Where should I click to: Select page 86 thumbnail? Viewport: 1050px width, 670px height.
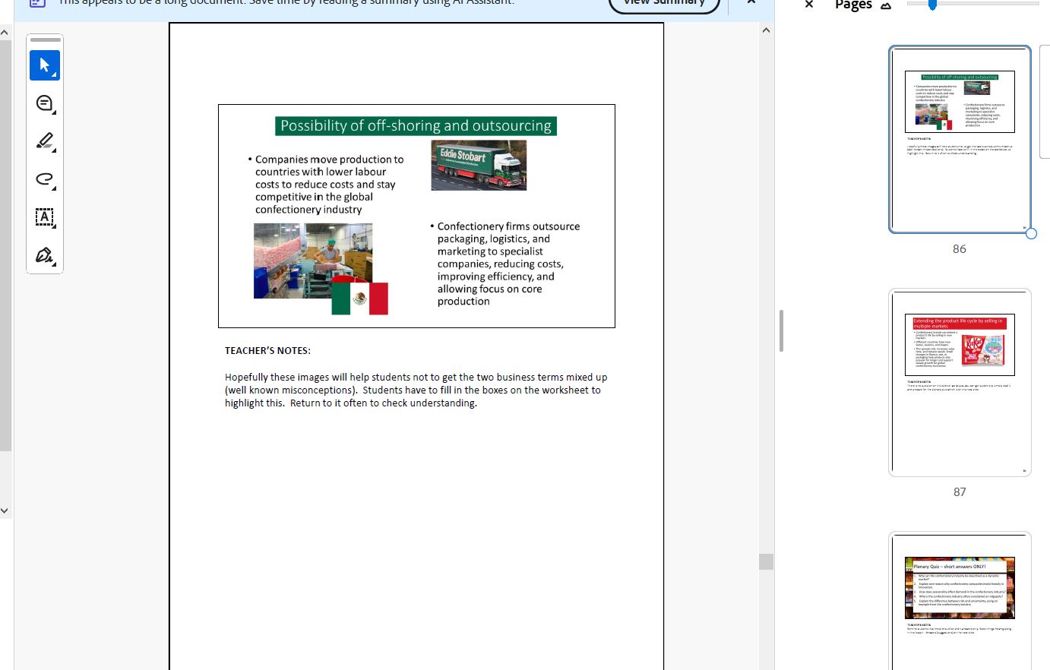click(960, 141)
